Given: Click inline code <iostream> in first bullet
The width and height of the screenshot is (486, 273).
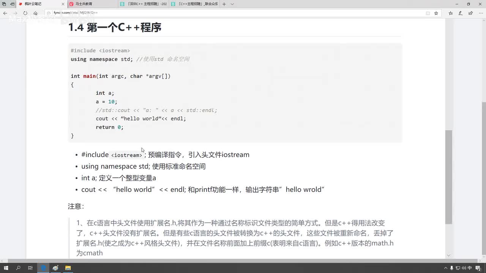Looking at the screenshot, I should (x=126, y=155).
